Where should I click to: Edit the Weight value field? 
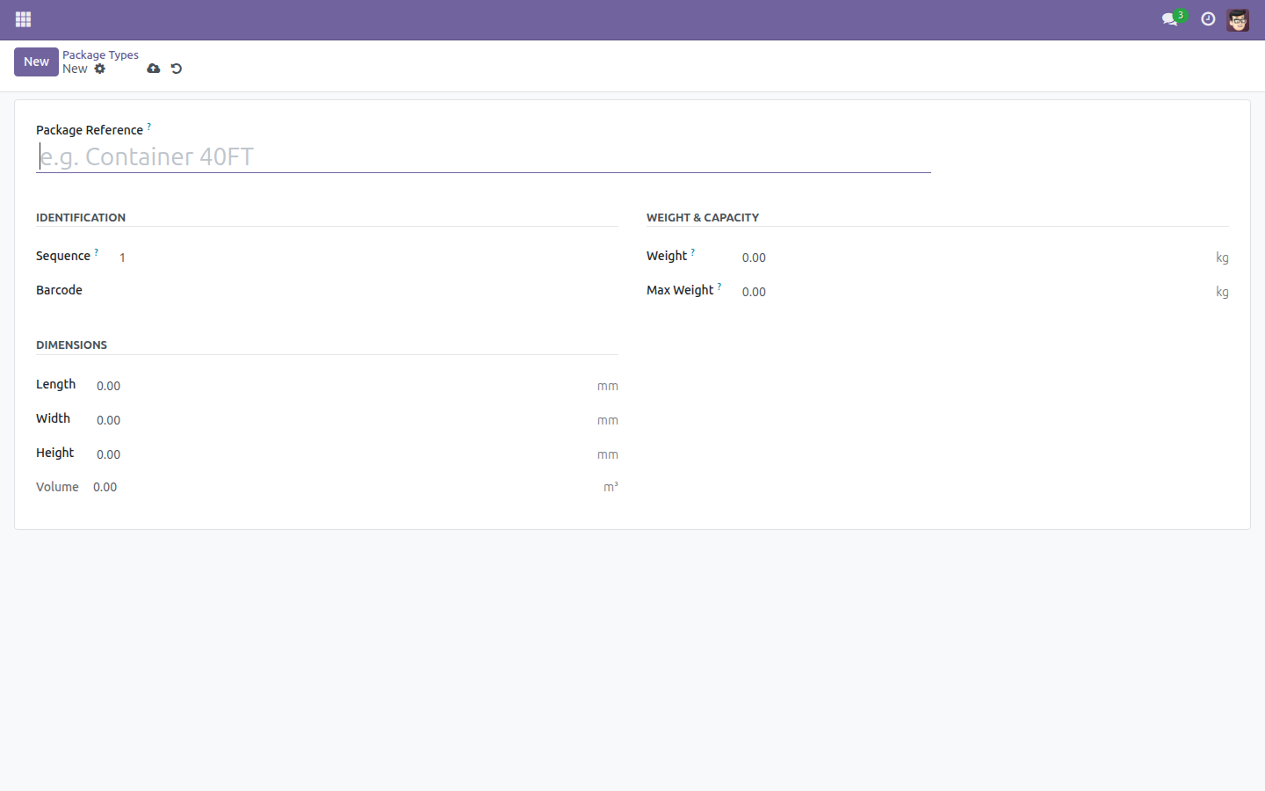[975, 258]
